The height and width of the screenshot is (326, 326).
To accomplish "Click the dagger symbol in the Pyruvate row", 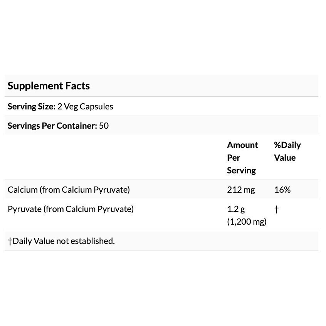I will [x=276, y=209].
